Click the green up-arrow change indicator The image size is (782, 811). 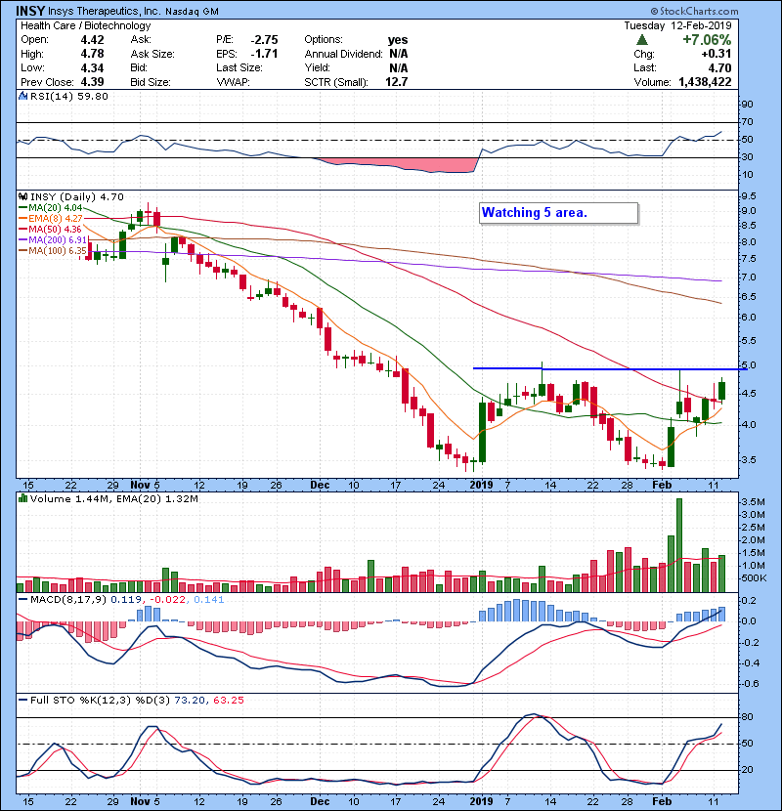(x=642, y=40)
